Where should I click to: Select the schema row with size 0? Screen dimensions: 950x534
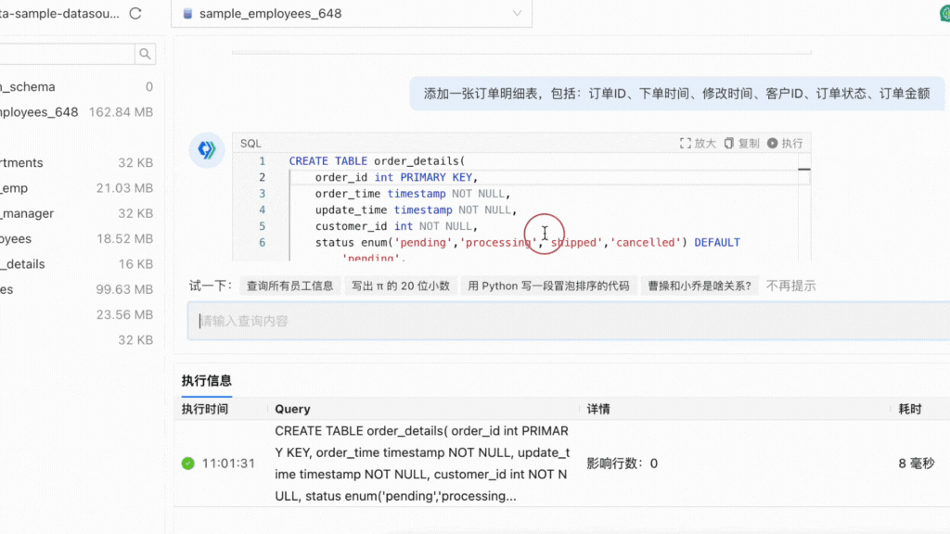76,86
